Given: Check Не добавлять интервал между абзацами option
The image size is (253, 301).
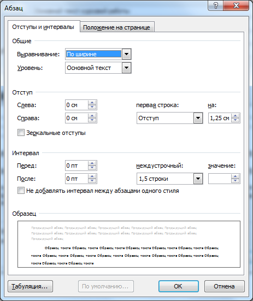Looking at the screenshot, I should click(21, 191).
